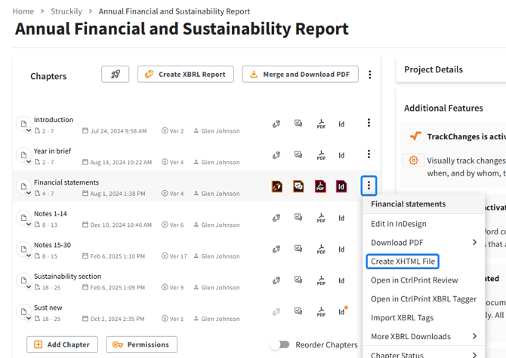The height and width of the screenshot is (358, 506).
Task: Click the review comments icon for Notes 1-14
Action: [298, 218]
